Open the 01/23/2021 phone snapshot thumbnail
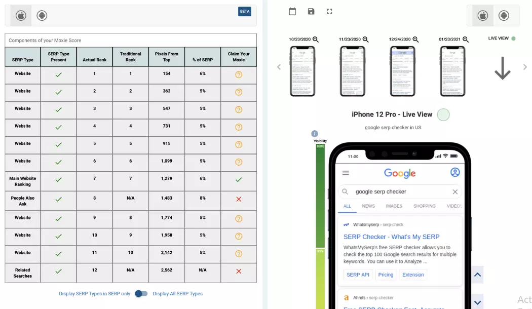 coord(452,71)
